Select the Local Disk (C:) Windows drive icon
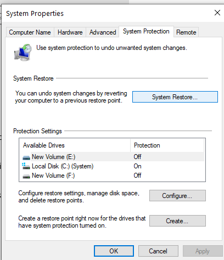The width and height of the screenshot is (224, 260). click(x=26, y=166)
